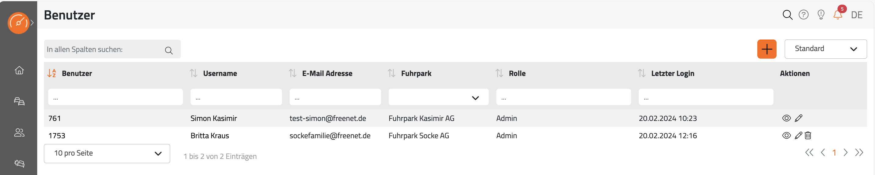Click the In allen Spalten suchen field
Viewport: 875px width, 175px height.
(112, 50)
